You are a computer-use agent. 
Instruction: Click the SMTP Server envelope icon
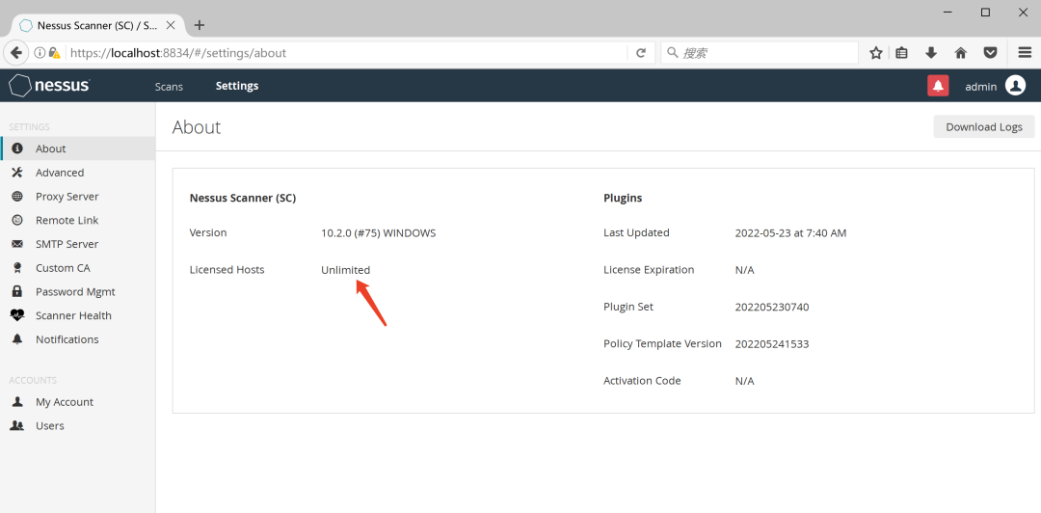click(17, 244)
